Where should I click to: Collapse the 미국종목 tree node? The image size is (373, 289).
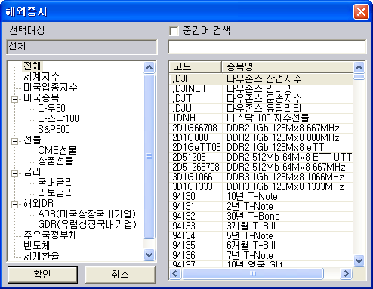pyautogui.click(x=14, y=99)
